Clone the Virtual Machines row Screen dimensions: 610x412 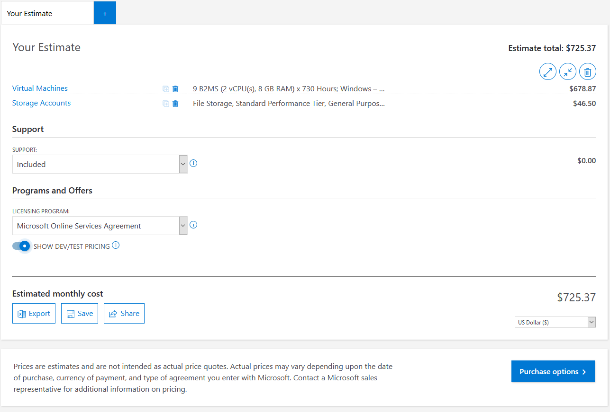point(166,89)
